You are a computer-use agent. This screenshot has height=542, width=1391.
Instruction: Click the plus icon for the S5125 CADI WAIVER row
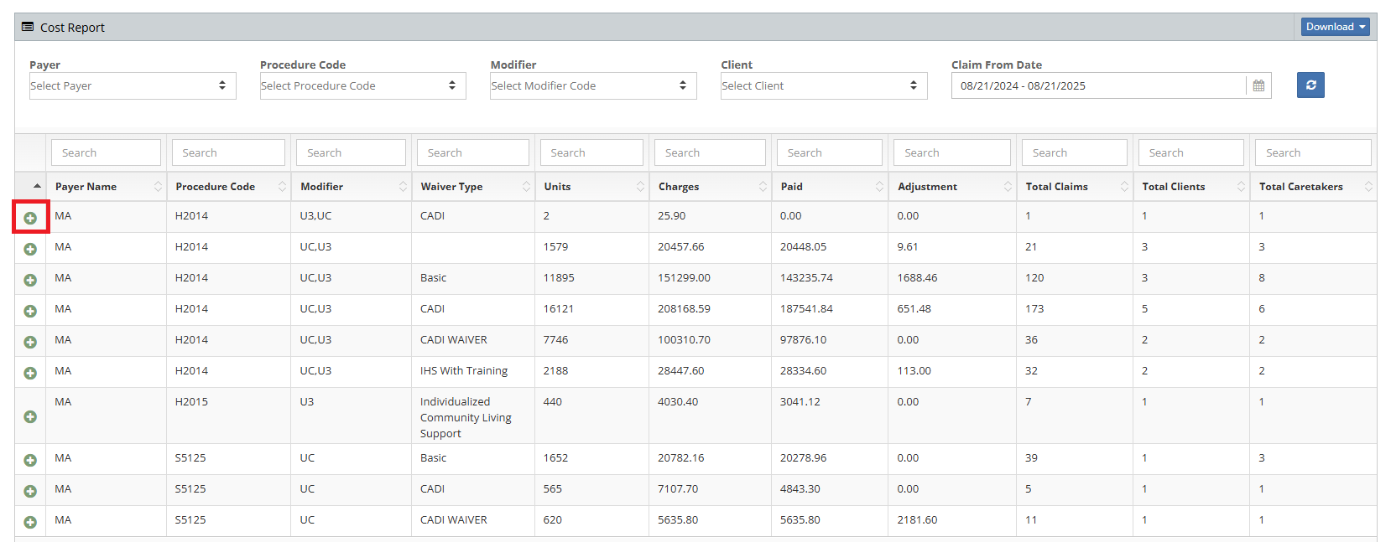pos(30,522)
